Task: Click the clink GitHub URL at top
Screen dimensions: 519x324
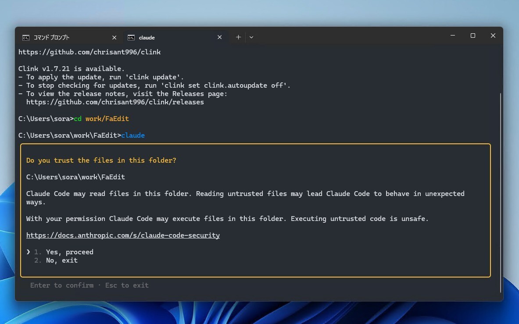Action: (x=89, y=52)
